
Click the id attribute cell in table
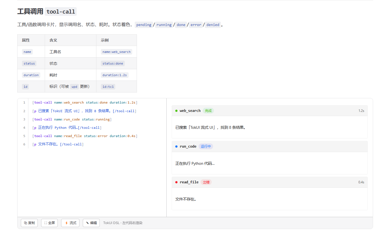coord(31,87)
